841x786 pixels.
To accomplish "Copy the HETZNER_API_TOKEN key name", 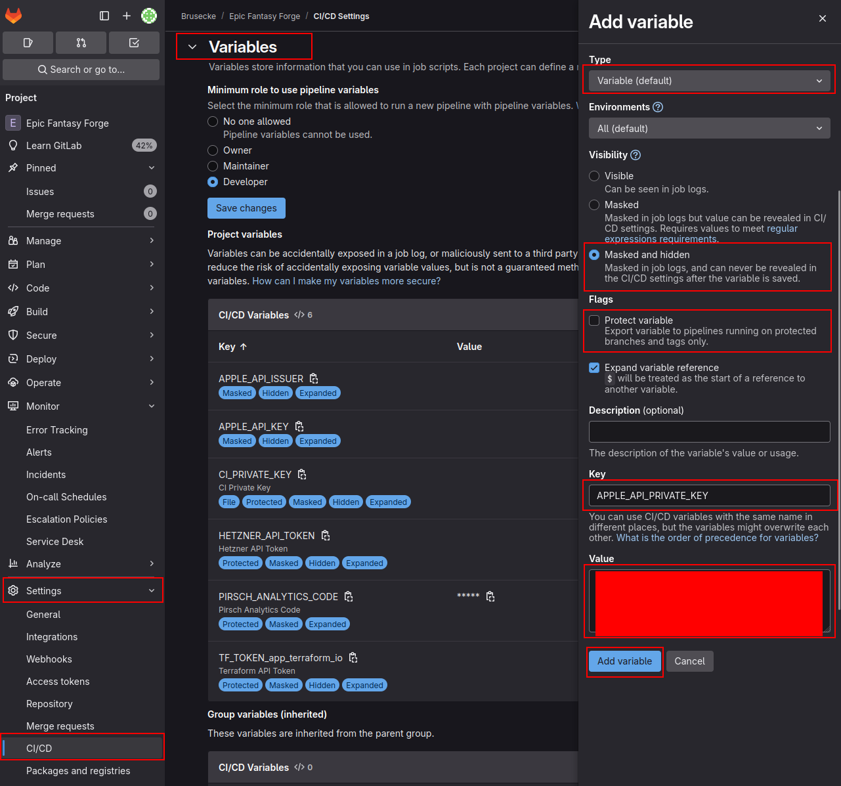I will 326,536.
